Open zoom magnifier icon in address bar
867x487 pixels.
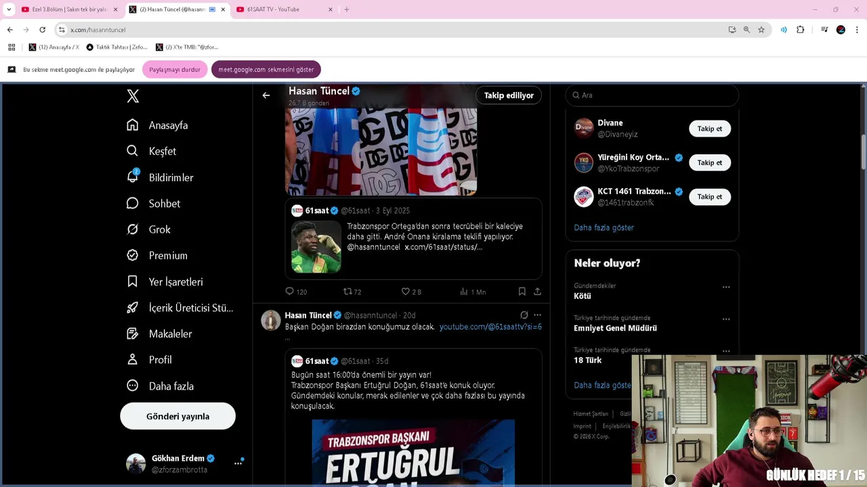coord(746,30)
